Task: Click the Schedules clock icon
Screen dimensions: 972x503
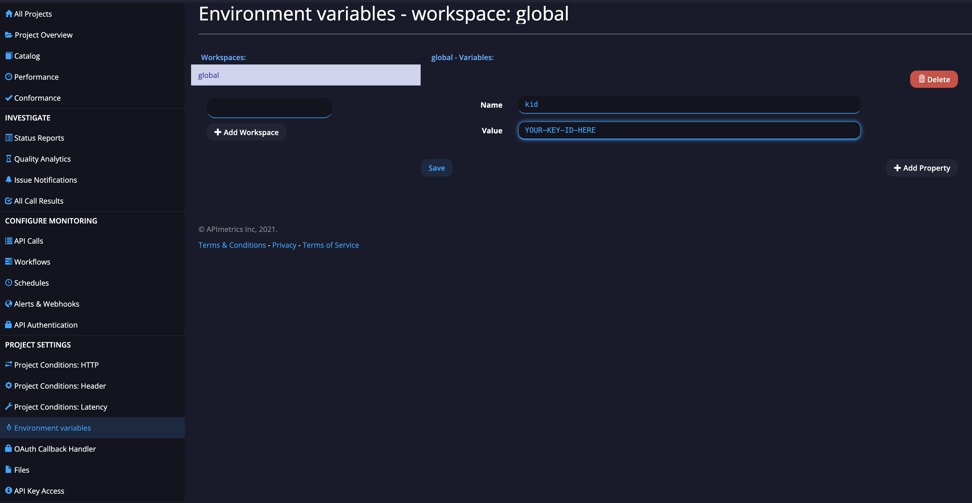Action: (8, 283)
